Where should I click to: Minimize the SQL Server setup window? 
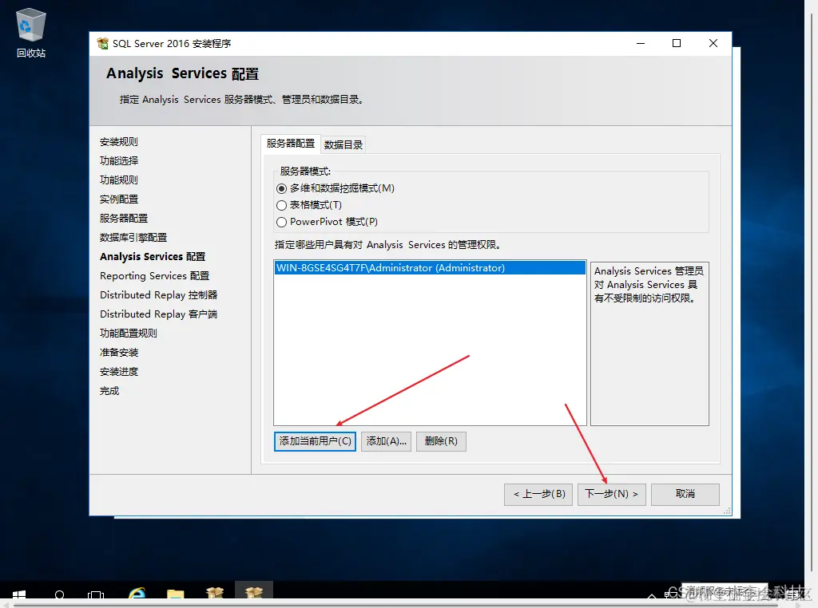(641, 44)
